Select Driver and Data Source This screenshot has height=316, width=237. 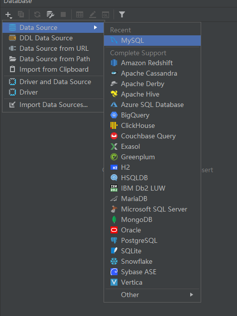click(53, 82)
